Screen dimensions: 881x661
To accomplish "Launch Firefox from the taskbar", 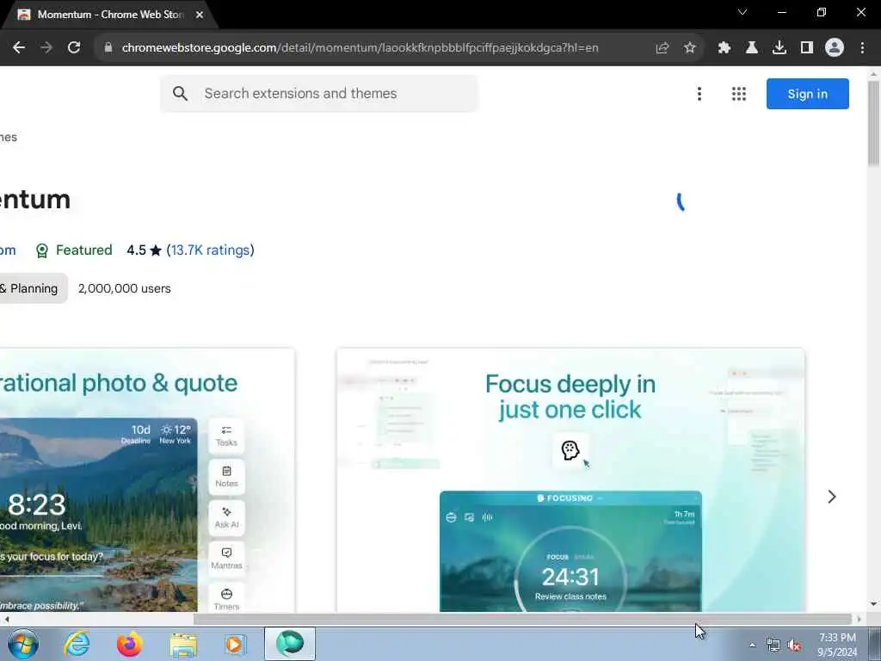I will 129,644.
